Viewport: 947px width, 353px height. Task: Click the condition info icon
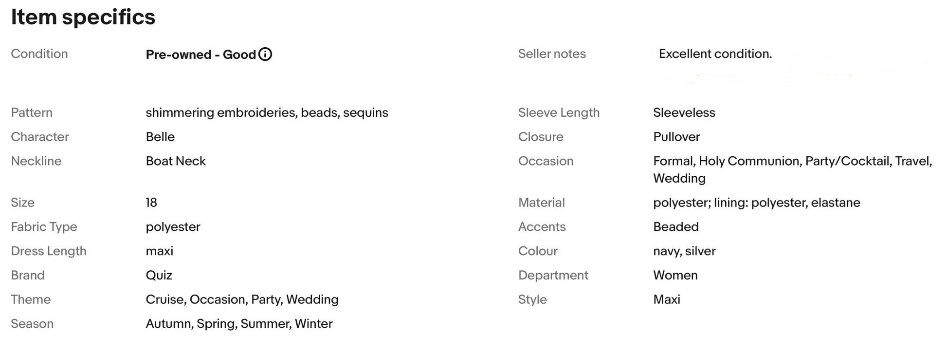click(265, 54)
